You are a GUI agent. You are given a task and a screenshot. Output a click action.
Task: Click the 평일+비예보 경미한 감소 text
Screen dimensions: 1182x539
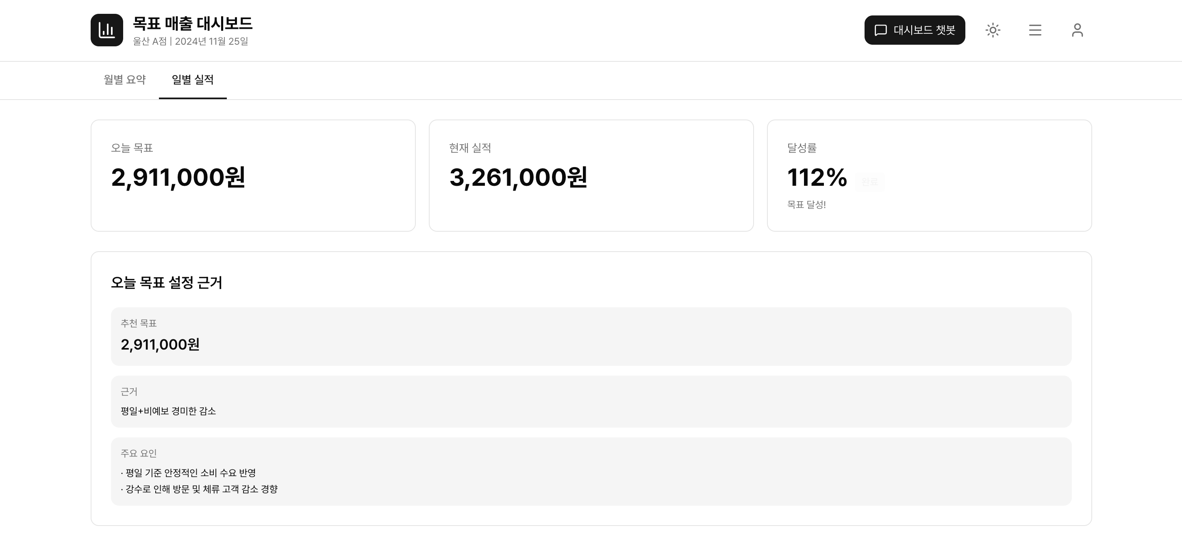pos(168,411)
